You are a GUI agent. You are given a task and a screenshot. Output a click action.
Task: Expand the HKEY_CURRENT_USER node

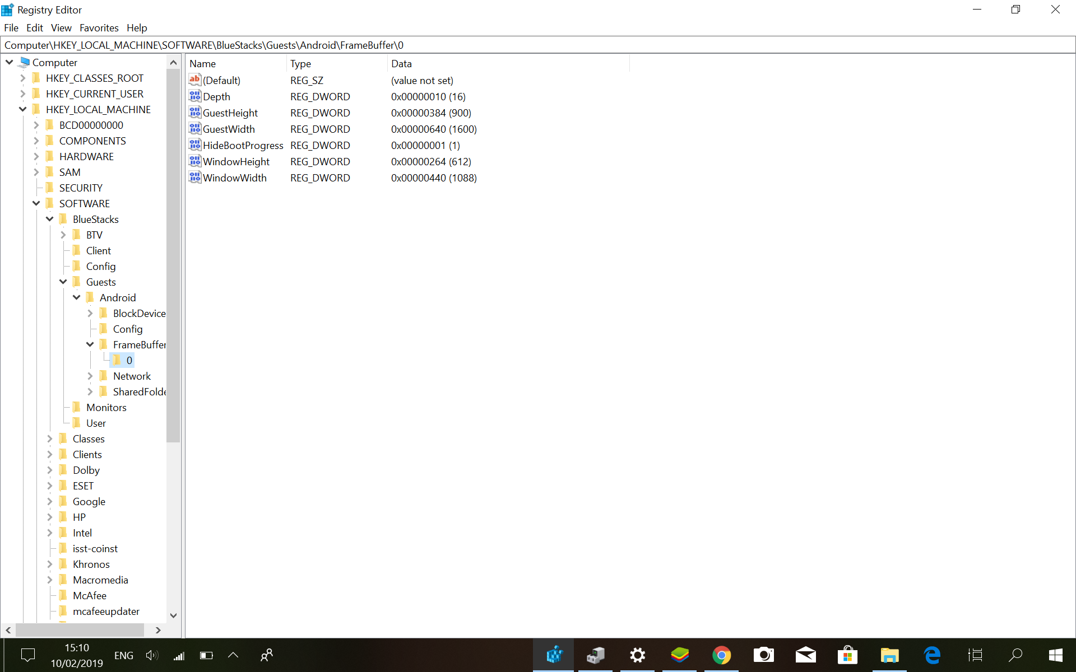point(23,94)
